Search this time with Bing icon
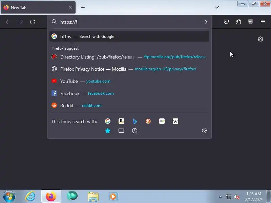 [135, 121]
